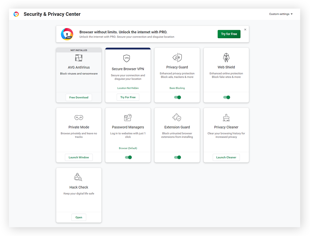The height and width of the screenshot is (236, 310).
Task: Select the AVG AntiVirus icon
Action: [x=79, y=58]
